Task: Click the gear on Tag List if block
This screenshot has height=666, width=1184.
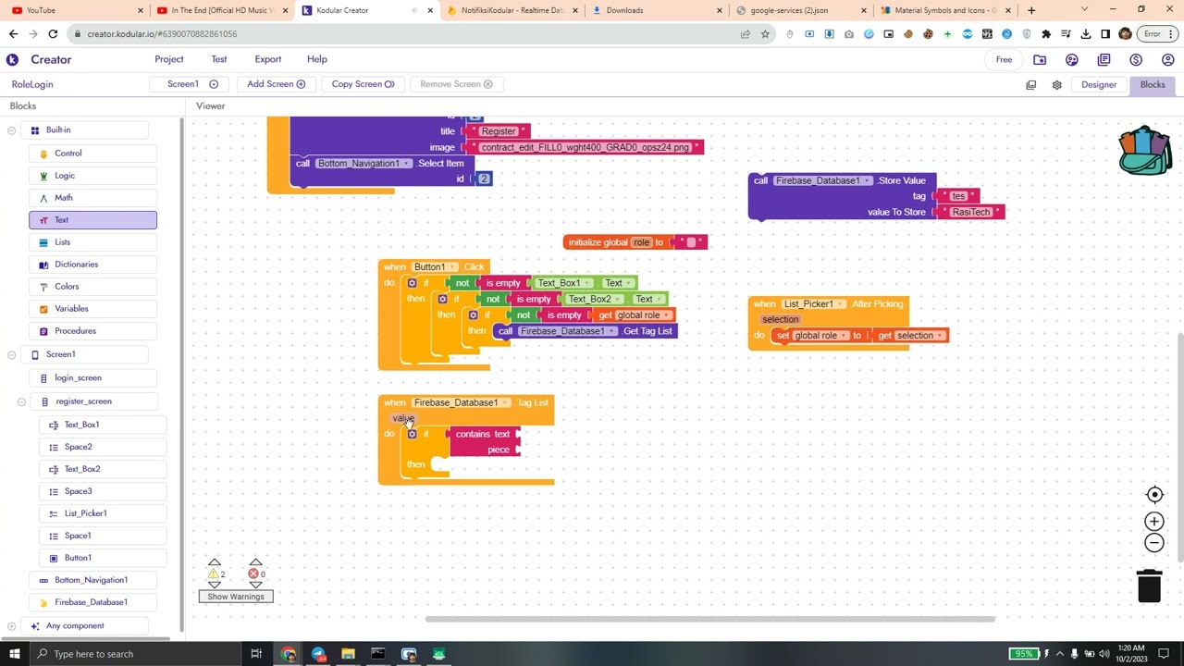Action: 412,434
